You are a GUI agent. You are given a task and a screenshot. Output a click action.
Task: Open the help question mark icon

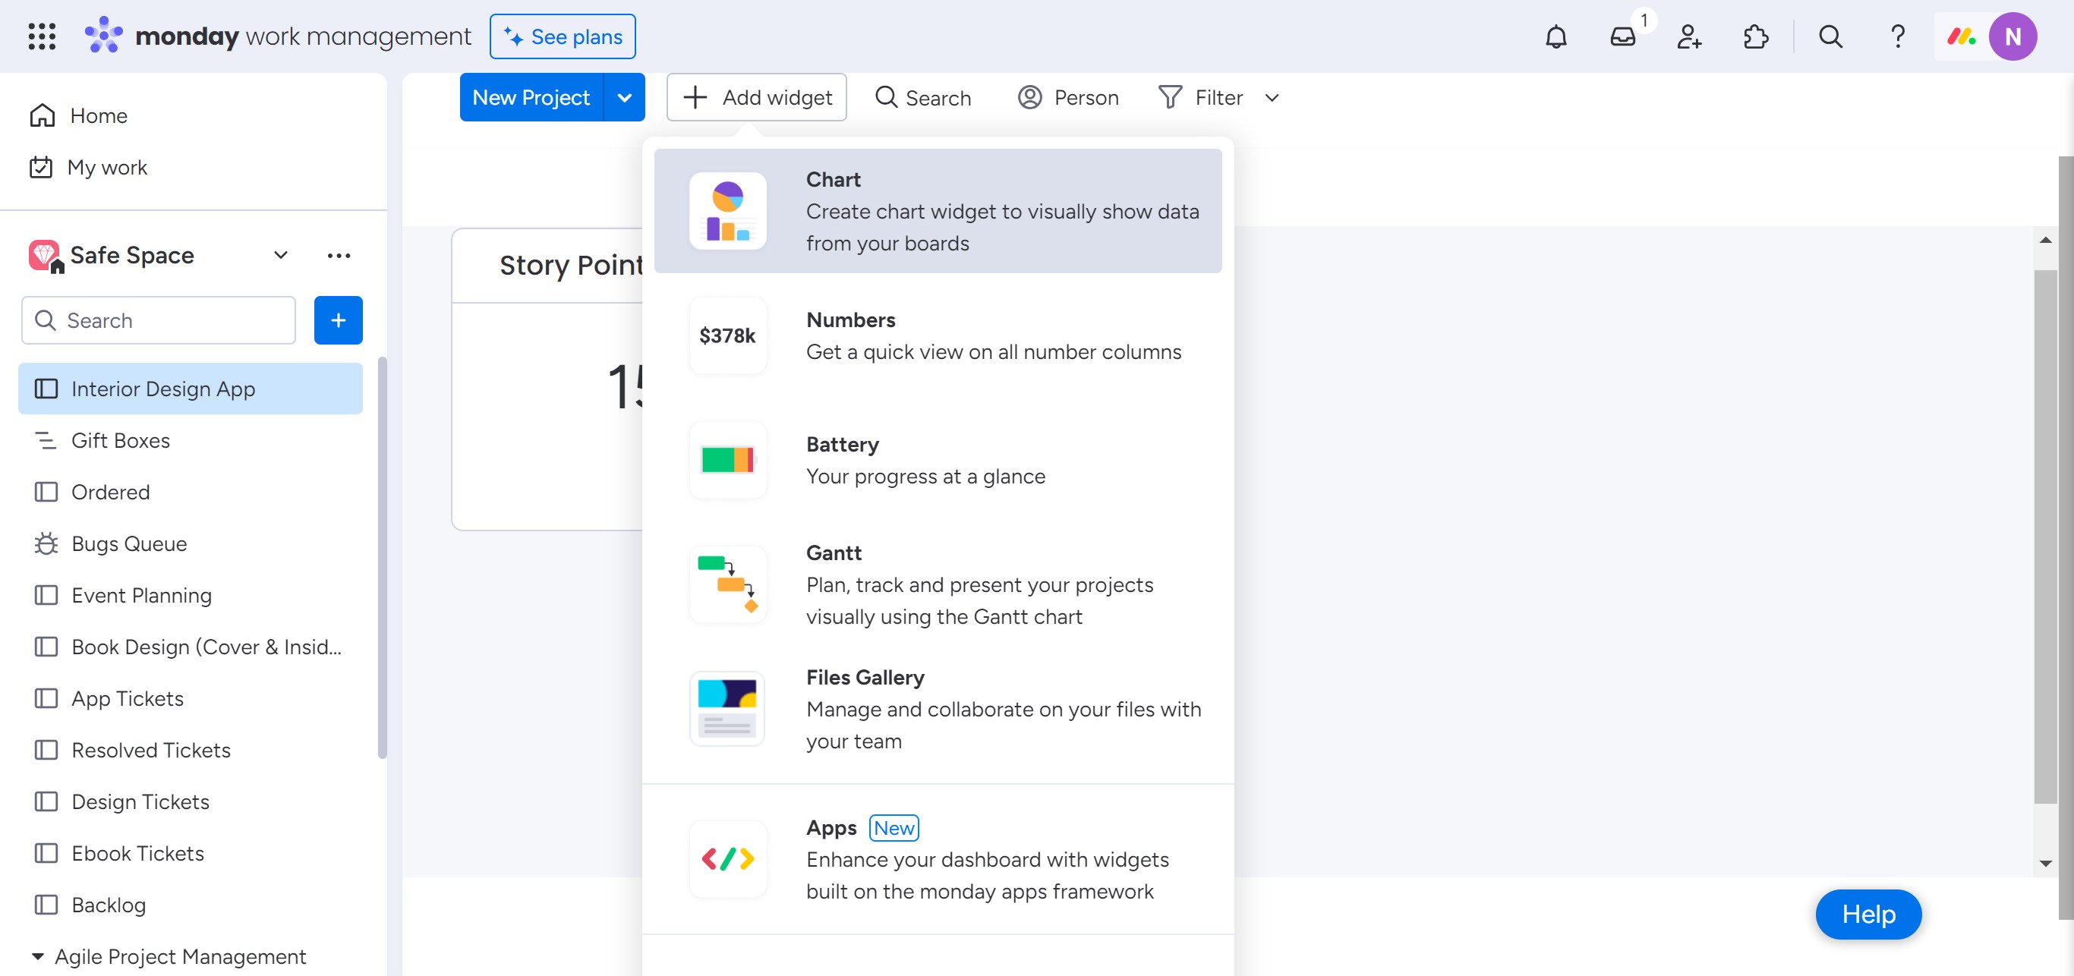pos(1897,37)
